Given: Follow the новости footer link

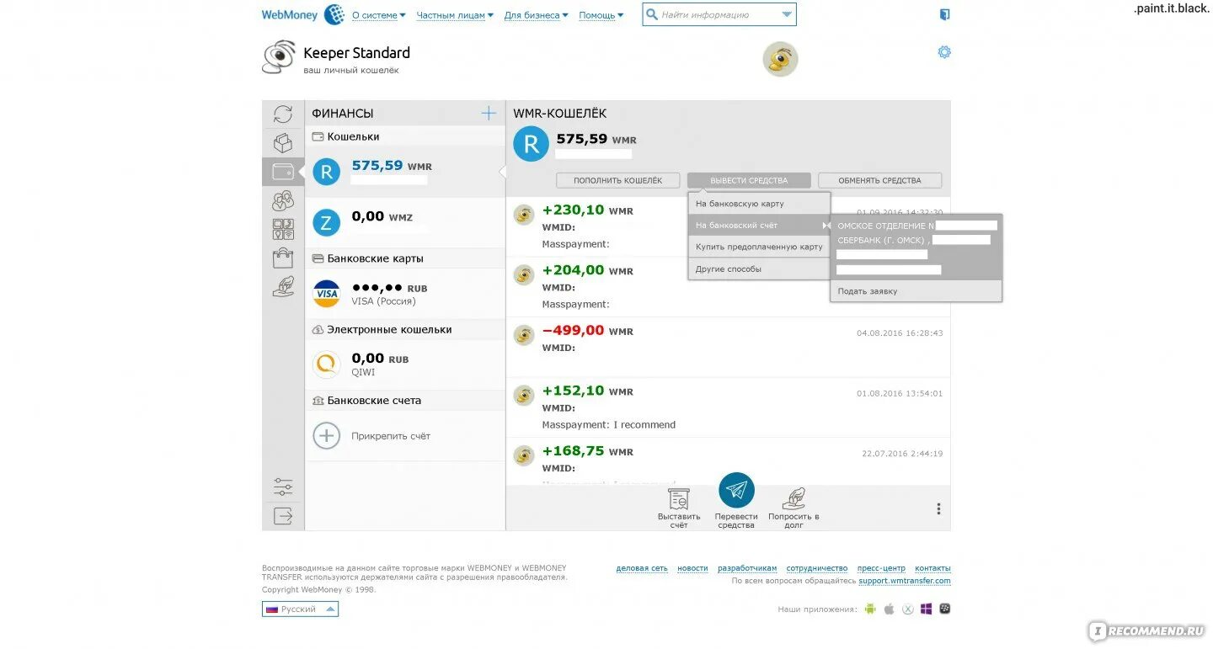Looking at the screenshot, I should pyautogui.click(x=692, y=568).
